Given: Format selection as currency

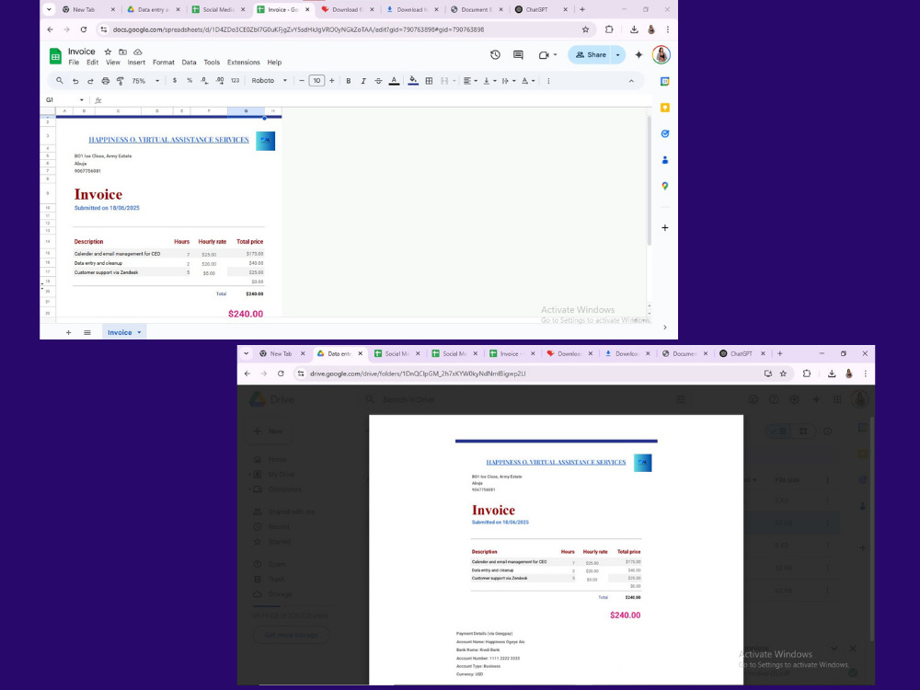Looking at the screenshot, I should pos(174,81).
